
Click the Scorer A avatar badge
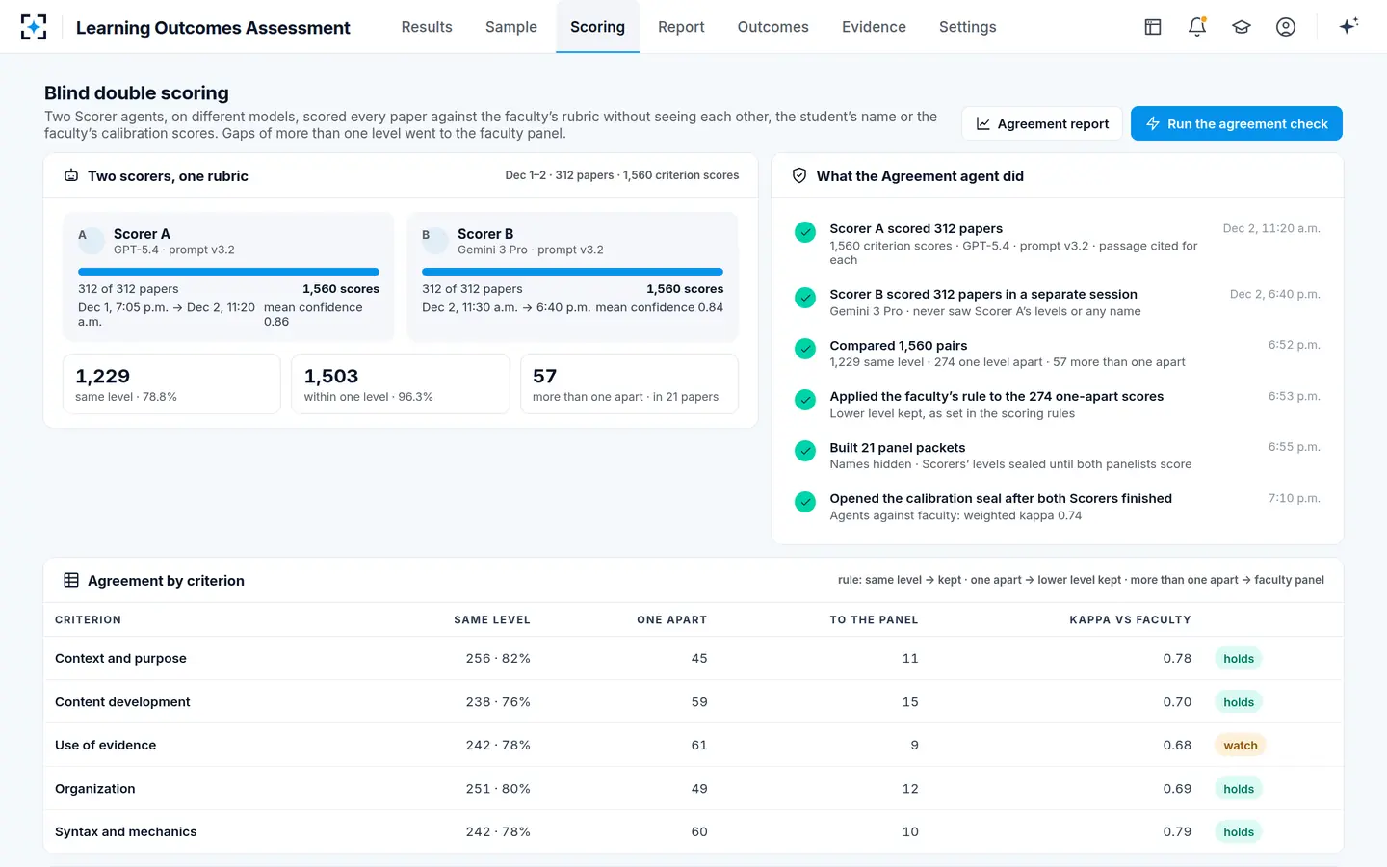[x=91, y=240]
